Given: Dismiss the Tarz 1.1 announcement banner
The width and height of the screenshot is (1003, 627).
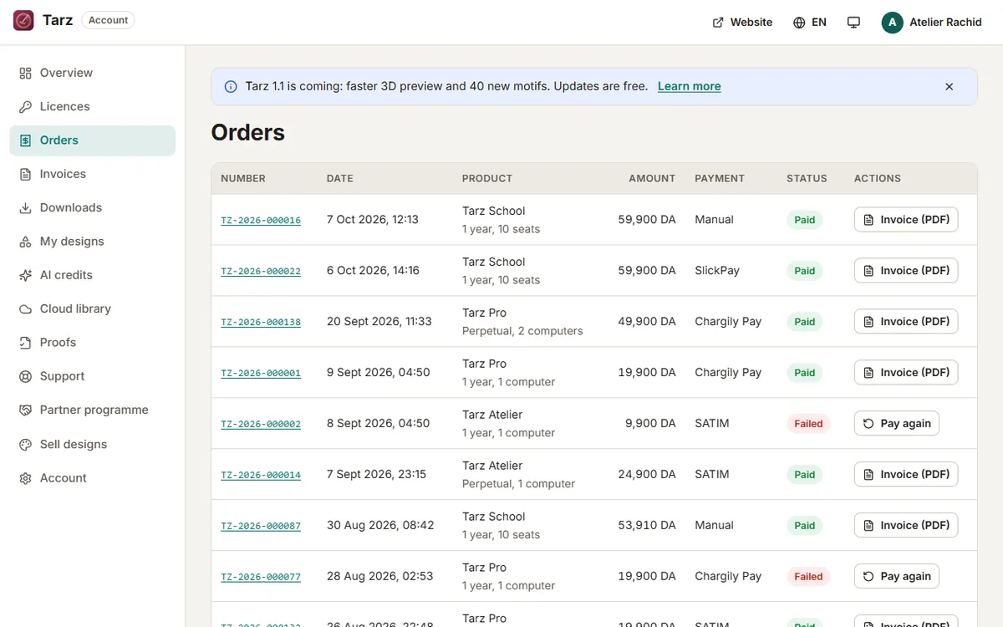Looking at the screenshot, I should tap(950, 87).
